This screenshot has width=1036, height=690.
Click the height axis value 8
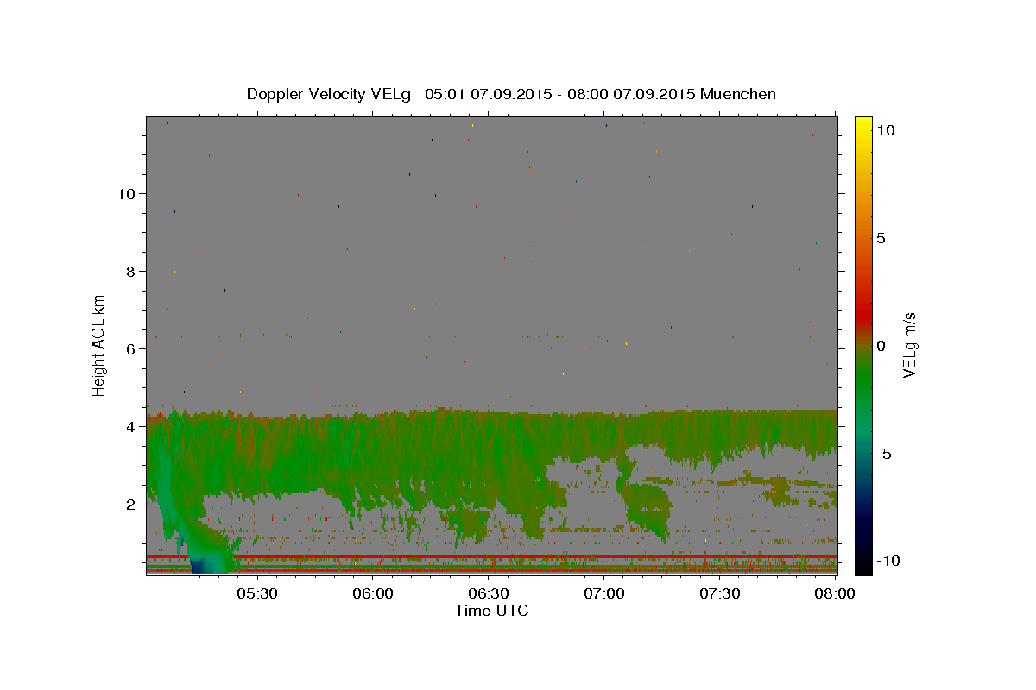(x=131, y=272)
